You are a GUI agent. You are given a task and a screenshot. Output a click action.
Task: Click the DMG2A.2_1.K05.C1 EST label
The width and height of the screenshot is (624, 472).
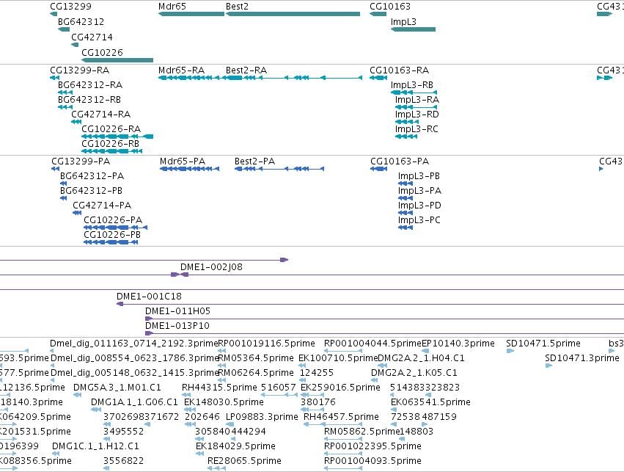pyautogui.click(x=414, y=373)
